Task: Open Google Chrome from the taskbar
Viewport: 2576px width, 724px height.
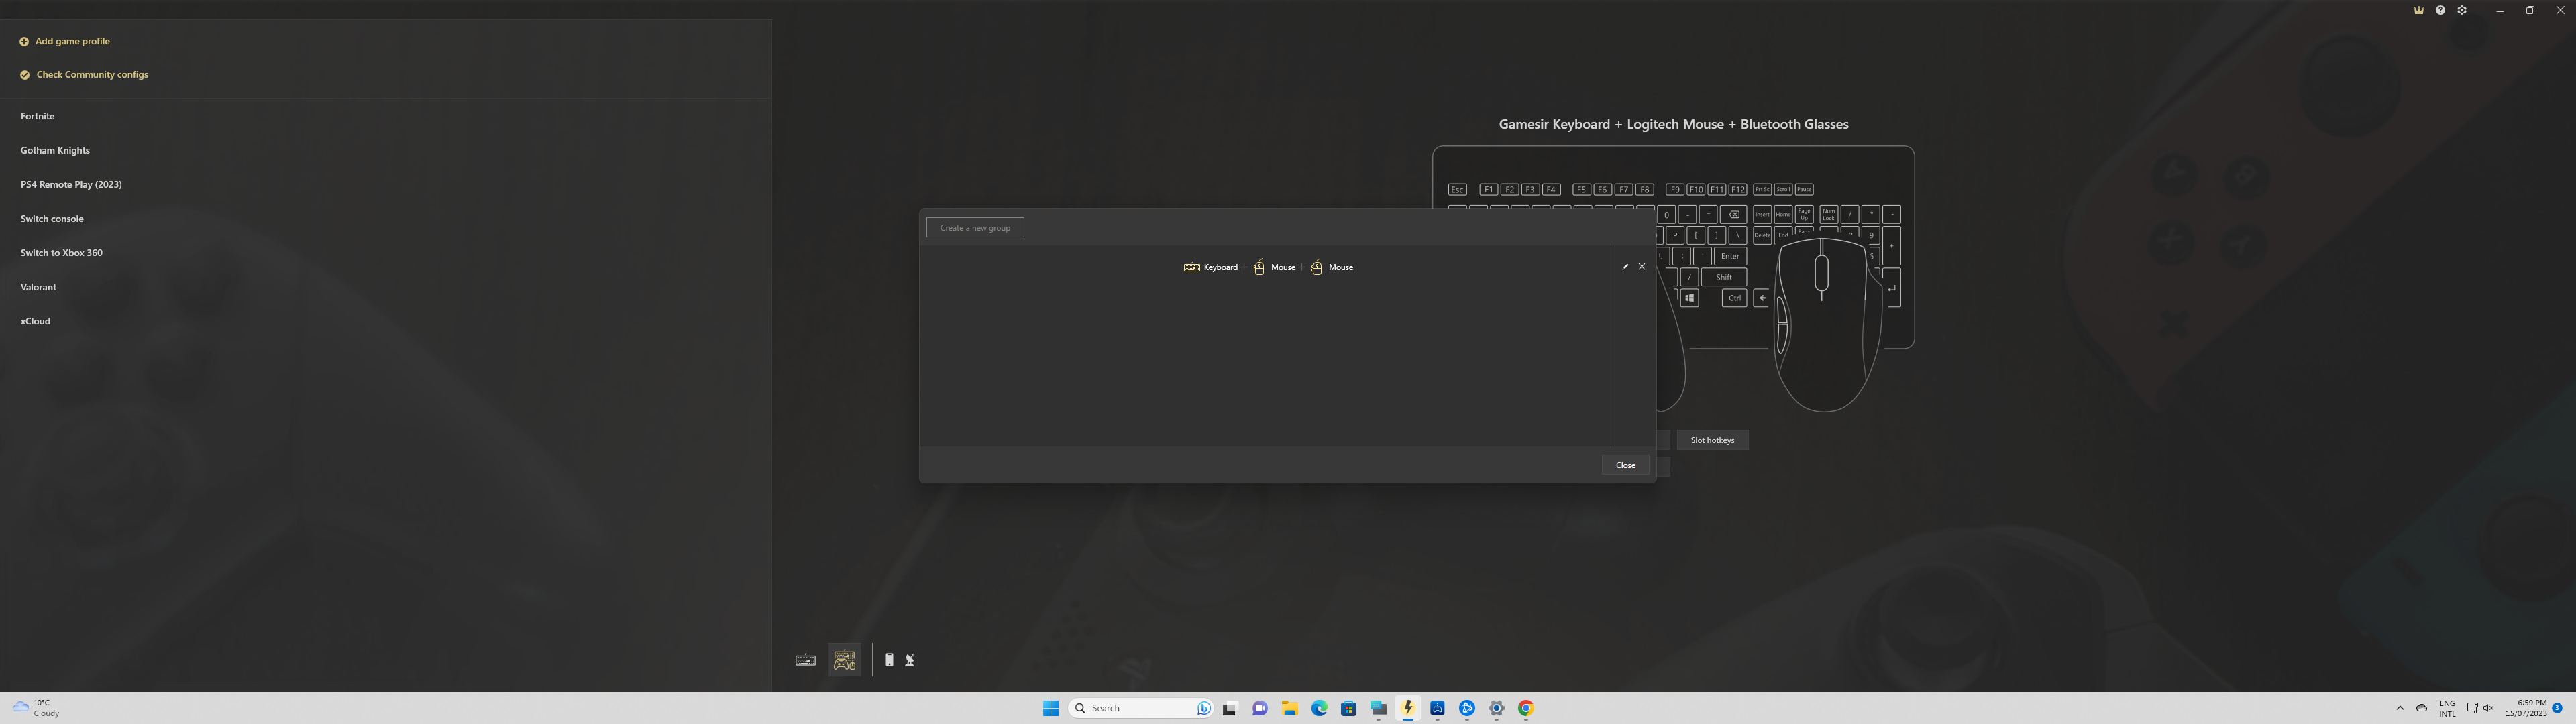Action: (x=1526, y=708)
